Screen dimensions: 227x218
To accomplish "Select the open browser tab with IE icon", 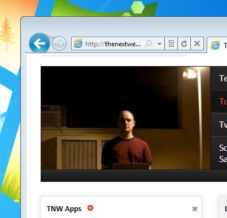I will tap(217, 45).
